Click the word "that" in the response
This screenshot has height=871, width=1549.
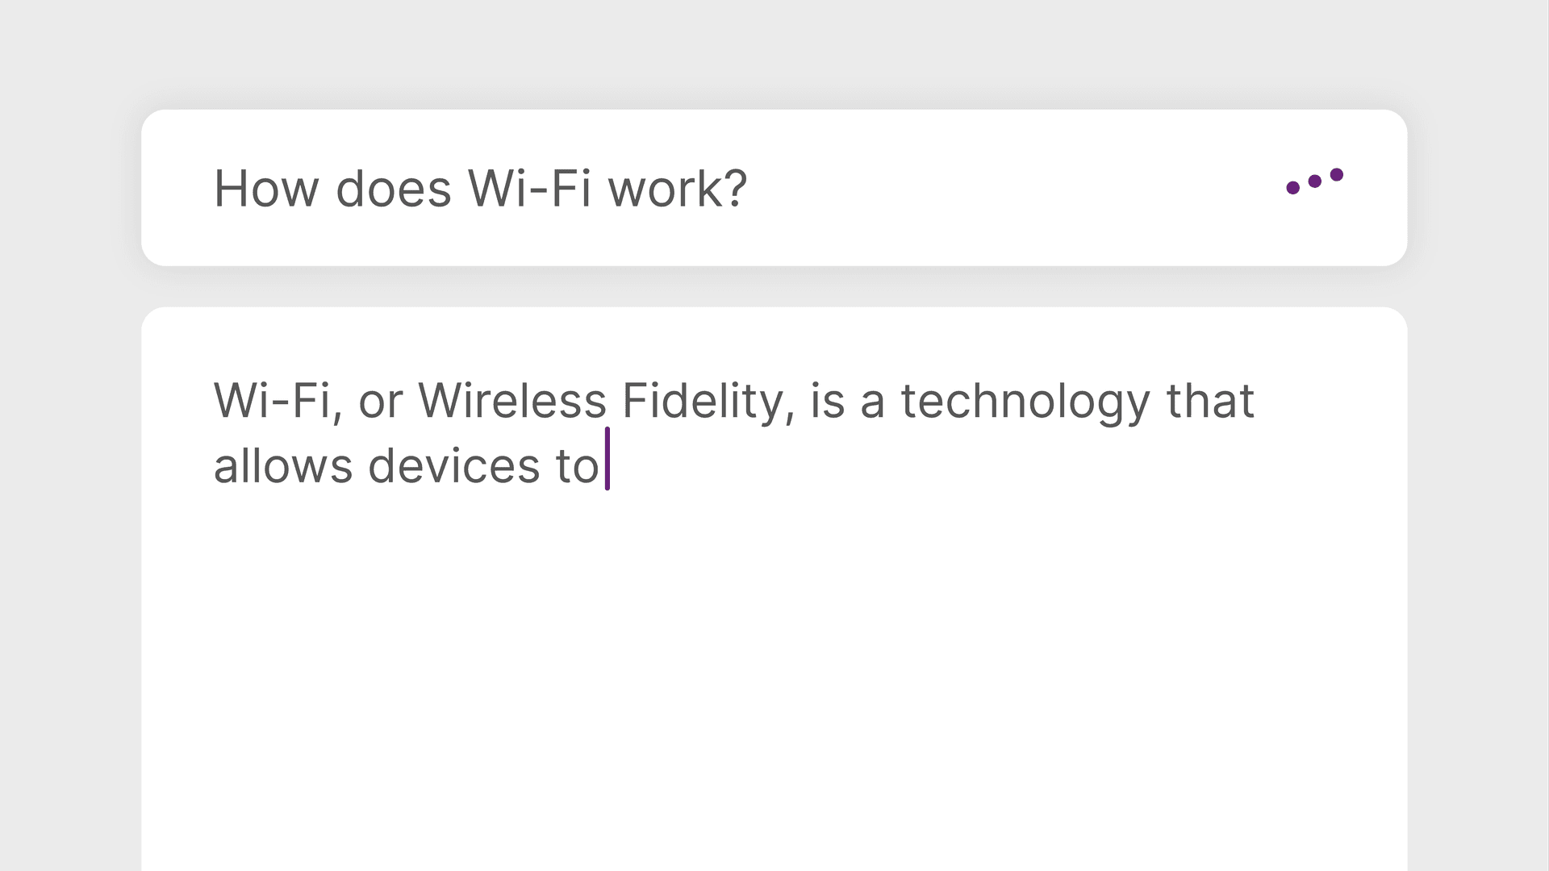pos(1210,401)
